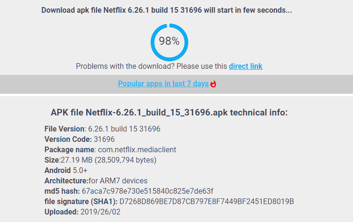Open "Popular apps in last 7 days" link
Screen dimensions: 353x222
click(x=163, y=83)
